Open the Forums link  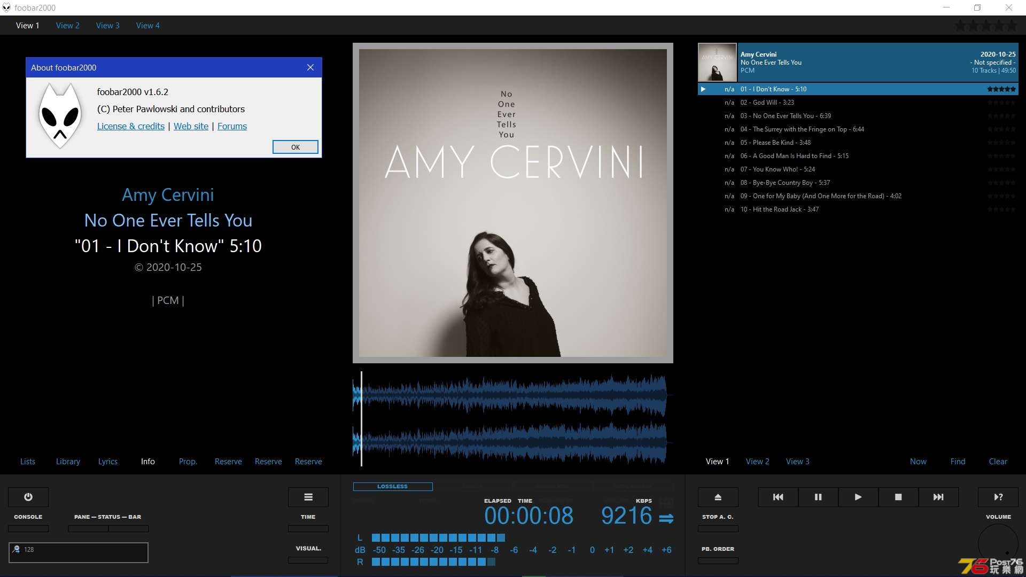point(232,126)
